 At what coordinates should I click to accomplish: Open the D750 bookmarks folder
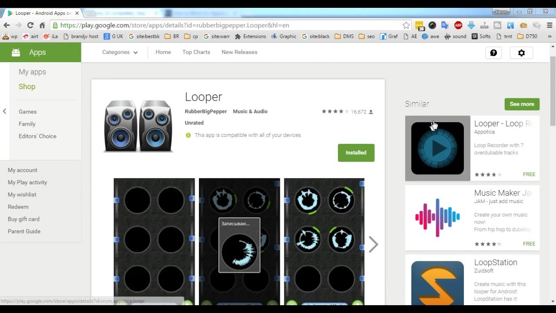(x=527, y=37)
